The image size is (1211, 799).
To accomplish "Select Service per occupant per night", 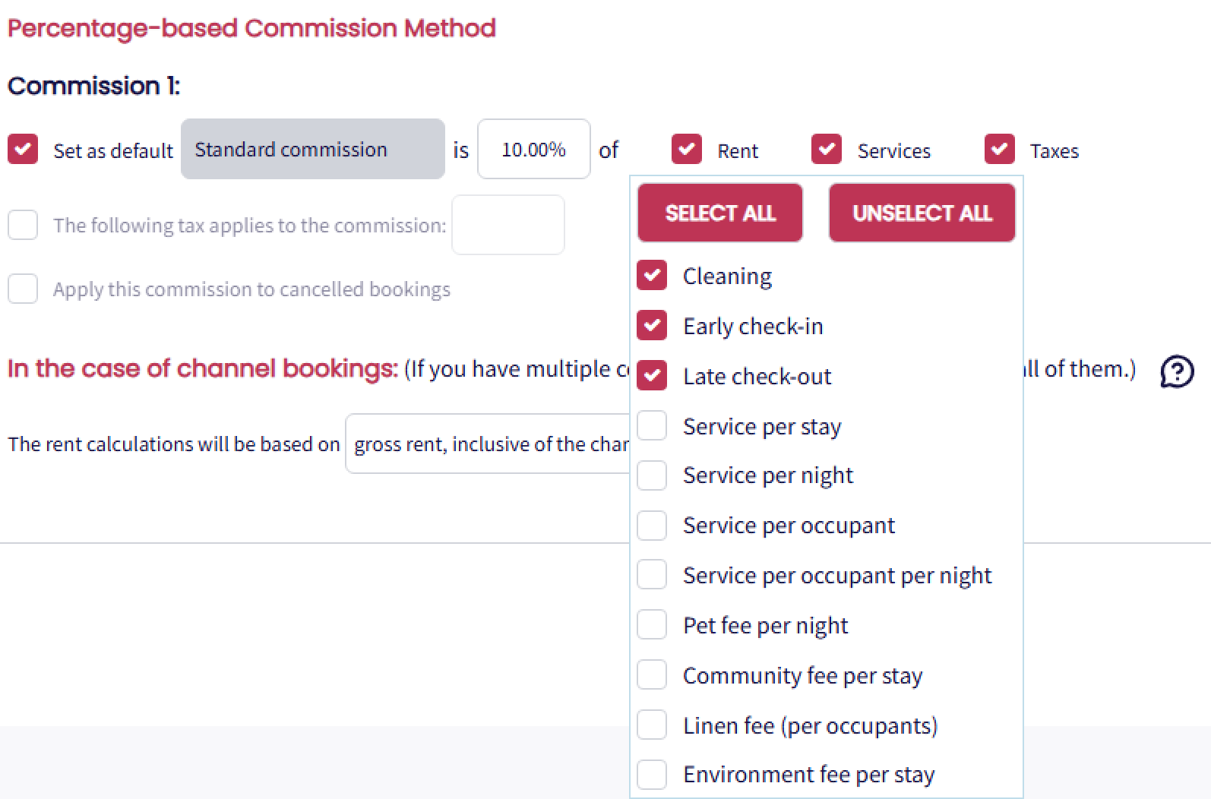I will [x=652, y=575].
